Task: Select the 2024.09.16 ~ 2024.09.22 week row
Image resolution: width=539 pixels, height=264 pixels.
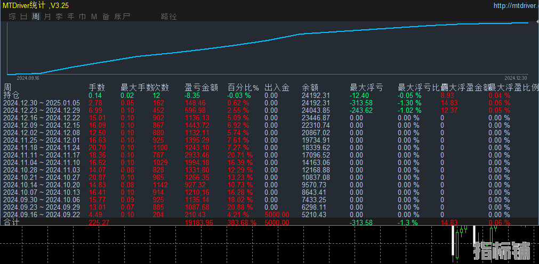Action: click(x=42, y=214)
